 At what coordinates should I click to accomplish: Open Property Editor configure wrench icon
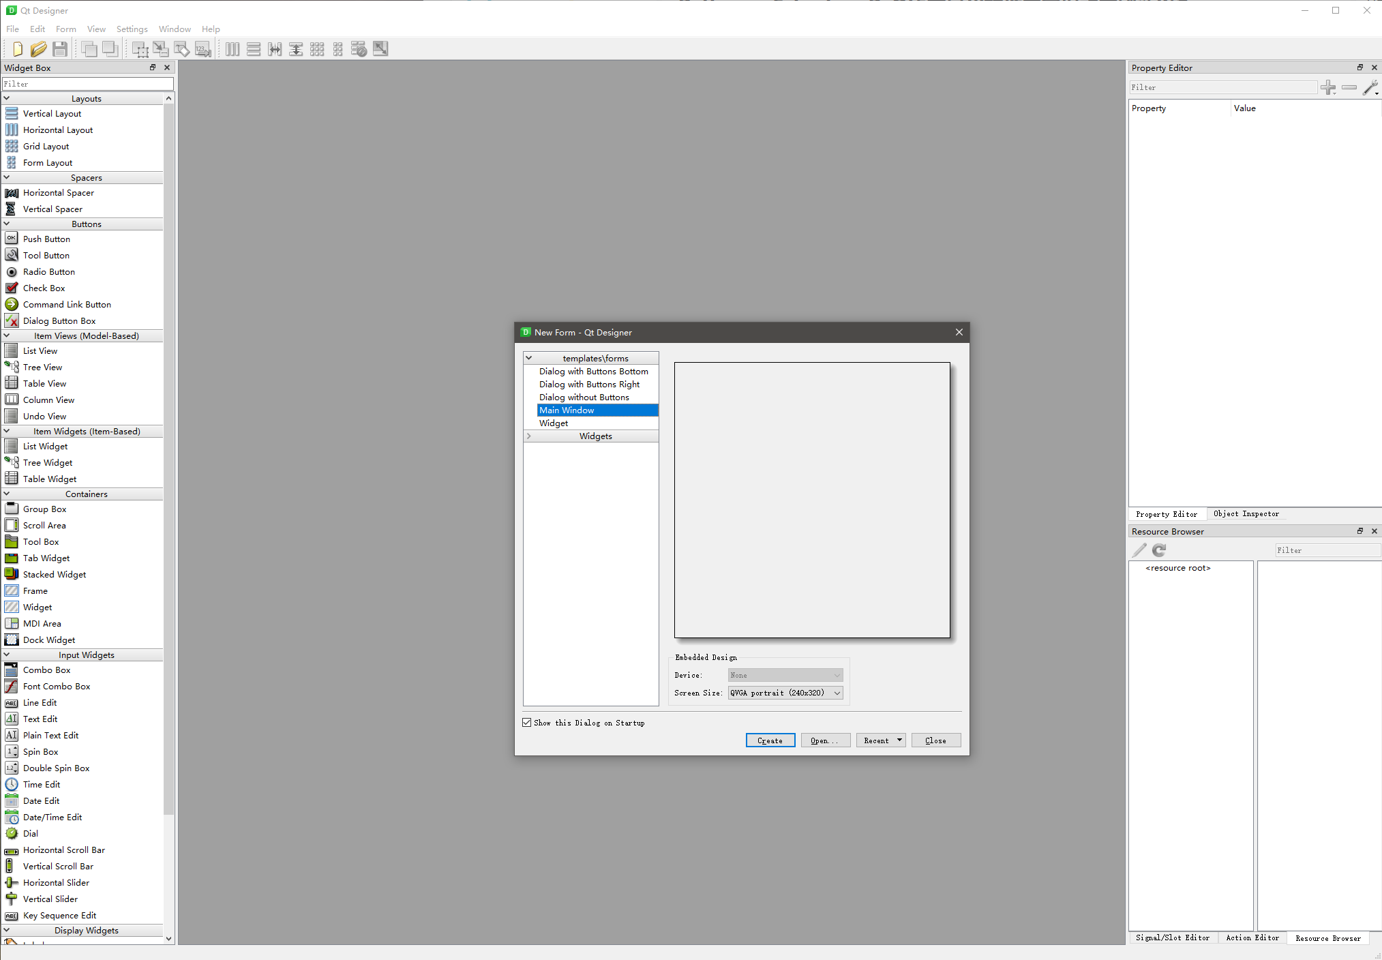(x=1370, y=87)
